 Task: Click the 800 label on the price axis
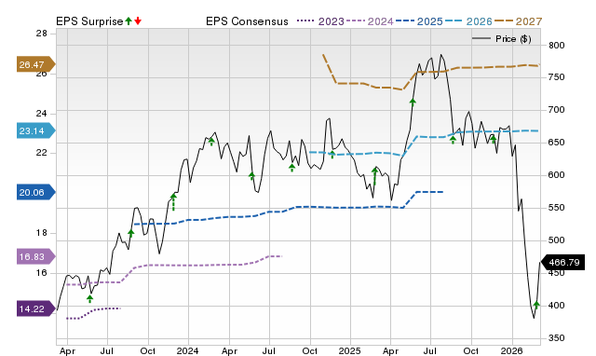pos(557,46)
